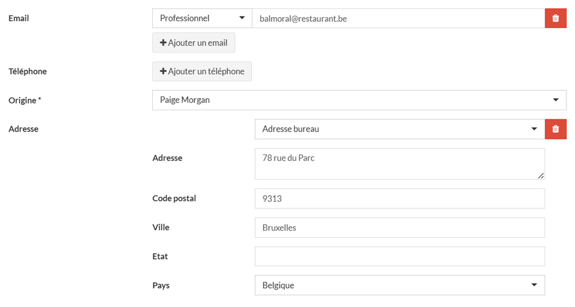Click the Email field label

[x=19, y=18]
